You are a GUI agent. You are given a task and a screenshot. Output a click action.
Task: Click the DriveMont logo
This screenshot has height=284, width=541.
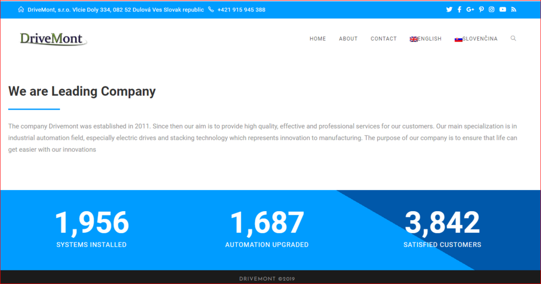pyautogui.click(x=53, y=38)
